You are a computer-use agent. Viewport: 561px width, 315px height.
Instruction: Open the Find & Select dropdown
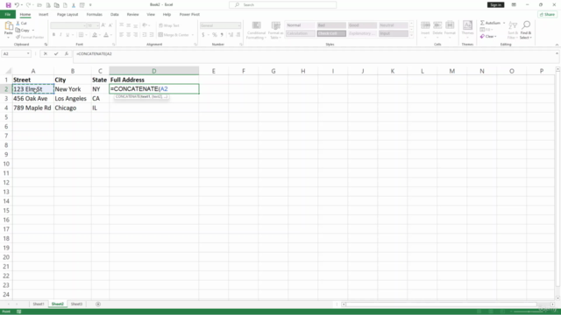[526, 31]
